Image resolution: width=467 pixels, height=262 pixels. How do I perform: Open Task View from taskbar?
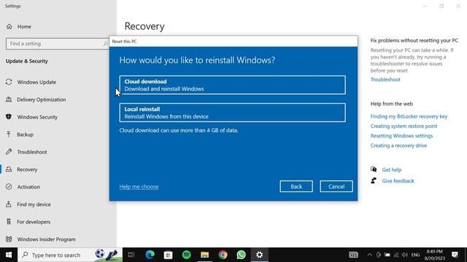131,255
